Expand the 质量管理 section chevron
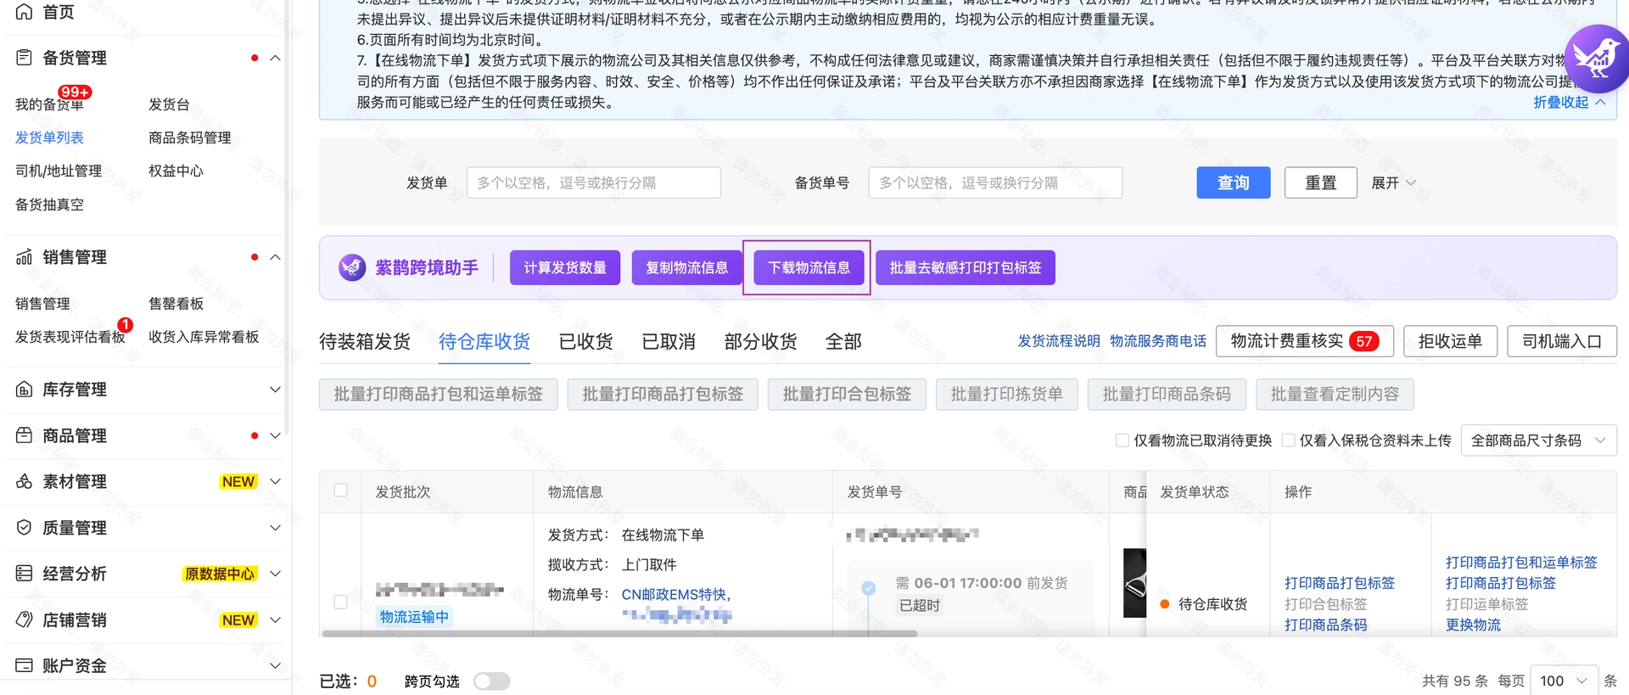 (275, 528)
